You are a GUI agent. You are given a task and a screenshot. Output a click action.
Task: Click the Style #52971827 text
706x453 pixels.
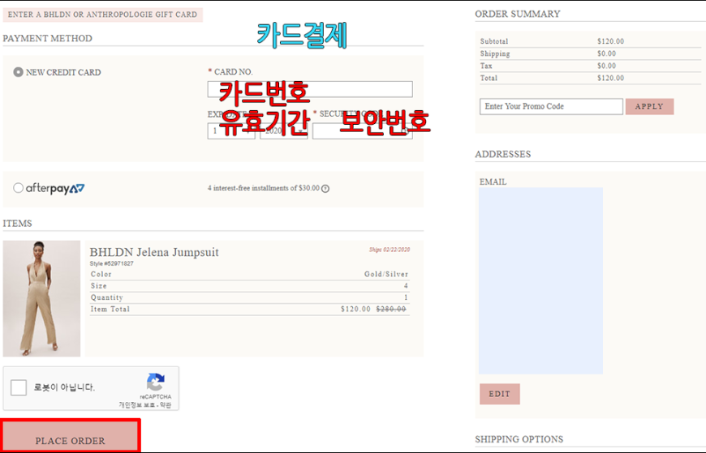coord(112,263)
